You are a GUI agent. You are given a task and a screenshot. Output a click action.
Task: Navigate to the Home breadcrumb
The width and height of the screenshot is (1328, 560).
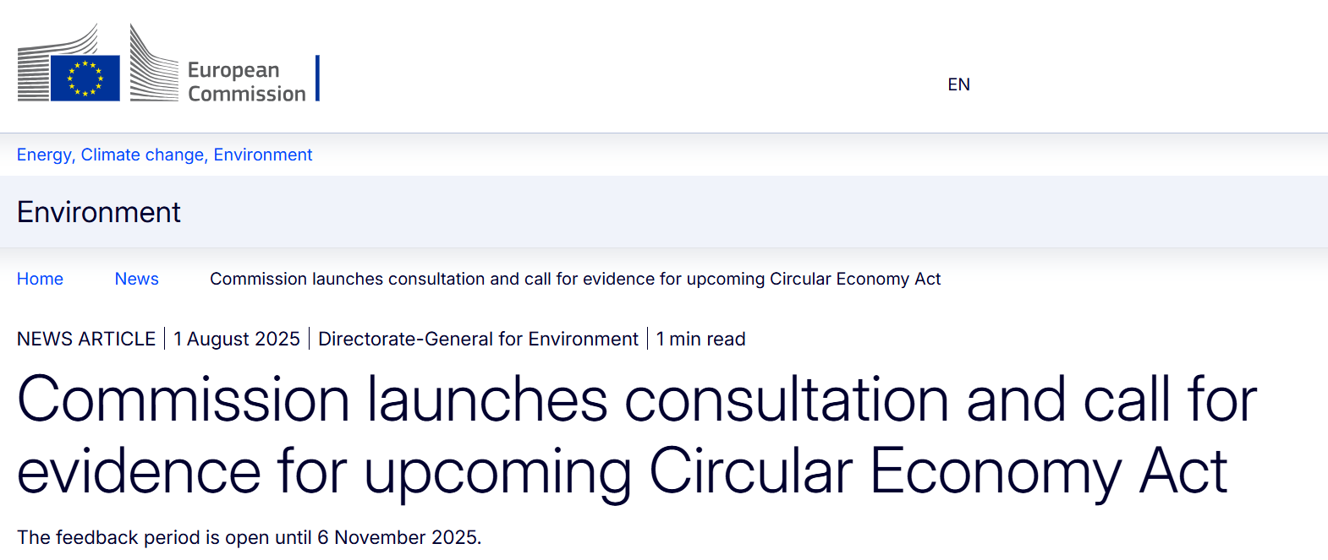(40, 279)
